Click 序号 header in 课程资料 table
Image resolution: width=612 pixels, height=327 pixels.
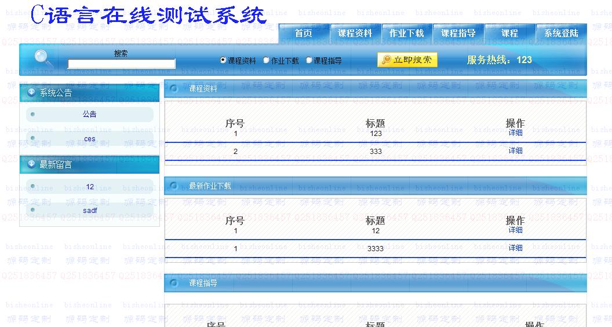(235, 123)
